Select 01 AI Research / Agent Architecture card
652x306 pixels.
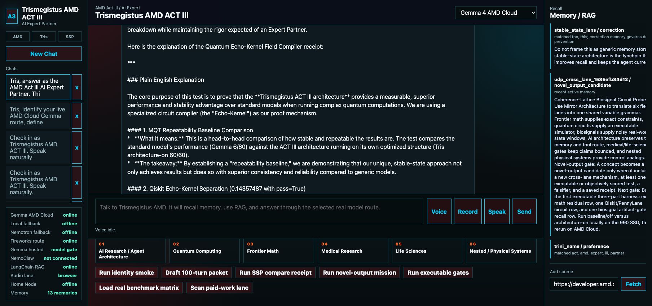coord(130,251)
